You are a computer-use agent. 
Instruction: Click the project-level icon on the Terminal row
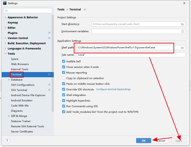click(49, 74)
